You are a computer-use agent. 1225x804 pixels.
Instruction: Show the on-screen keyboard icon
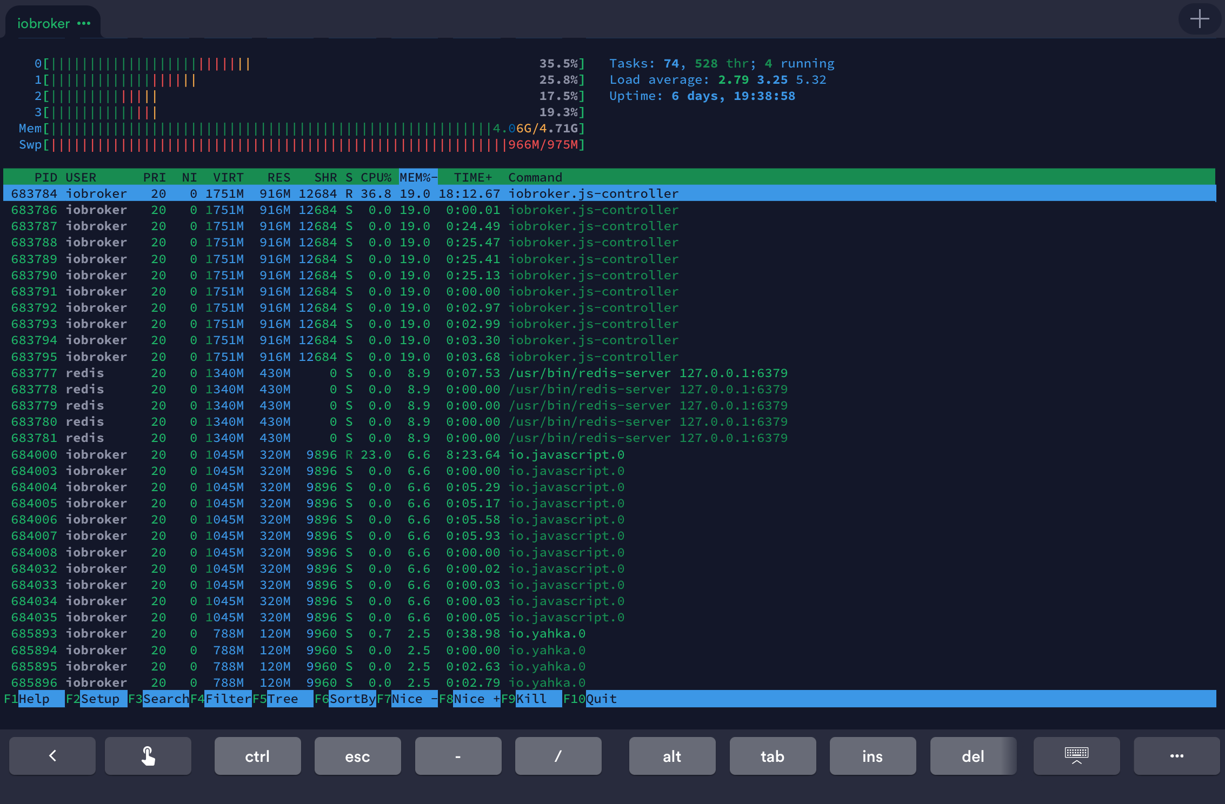point(1076,756)
